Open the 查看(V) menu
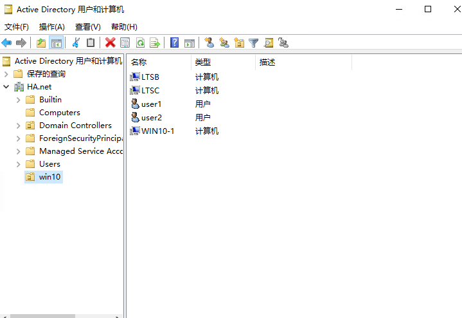 (x=87, y=26)
